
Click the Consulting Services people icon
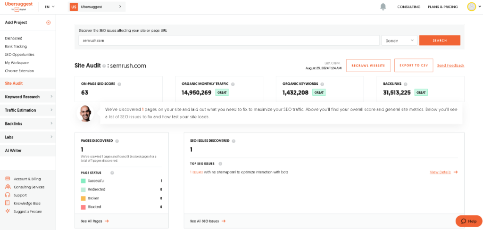click(x=8, y=187)
